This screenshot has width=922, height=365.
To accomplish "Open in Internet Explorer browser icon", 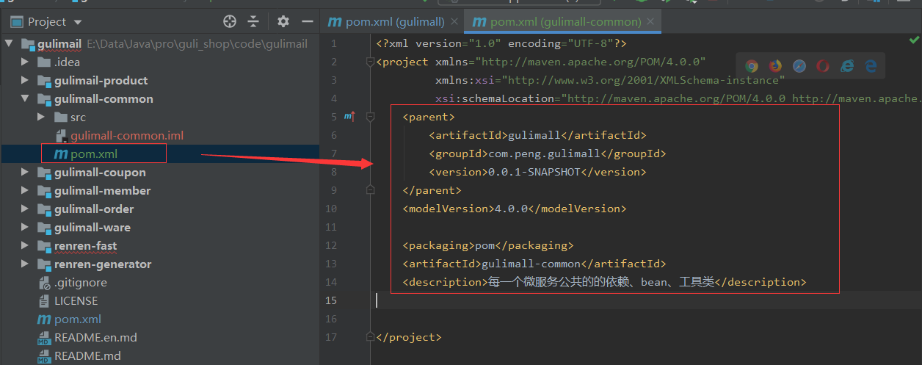I will [847, 66].
